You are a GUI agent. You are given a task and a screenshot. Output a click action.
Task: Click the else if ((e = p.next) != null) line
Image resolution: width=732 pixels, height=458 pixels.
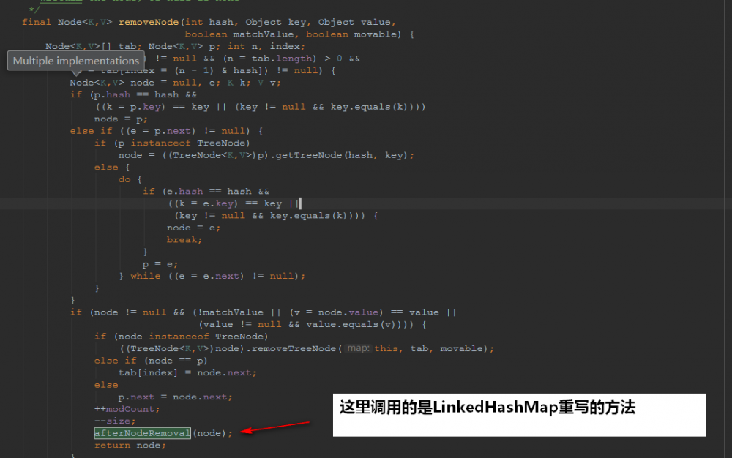click(166, 131)
